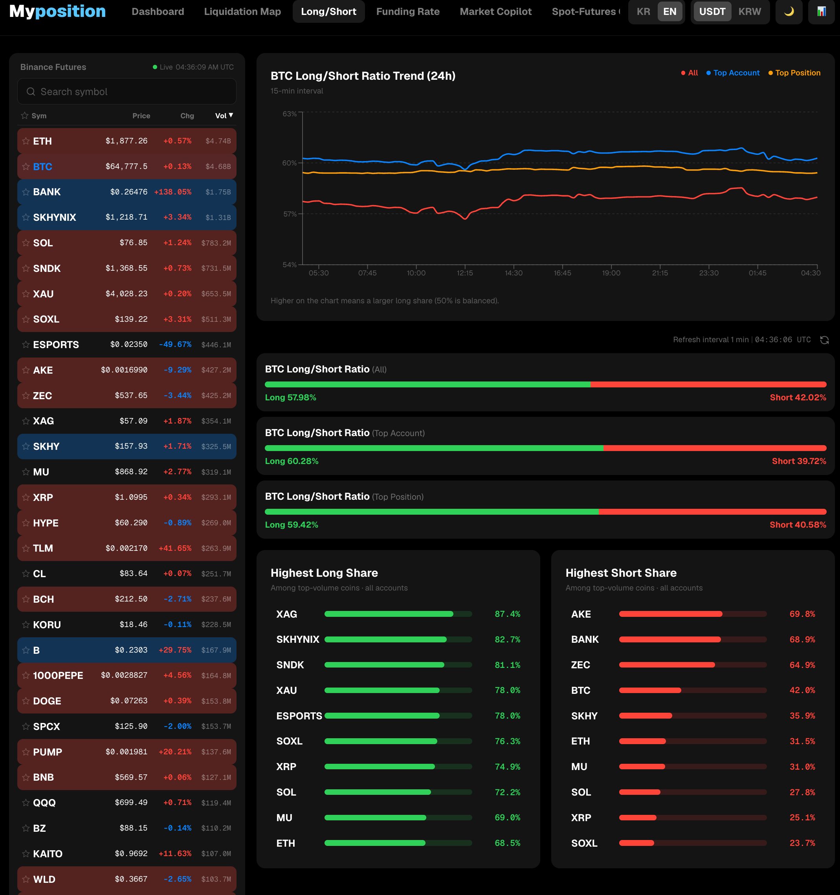The width and height of the screenshot is (840, 895).
Task: Go to Liquidation Map tab
Action: pyautogui.click(x=242, y=12)
